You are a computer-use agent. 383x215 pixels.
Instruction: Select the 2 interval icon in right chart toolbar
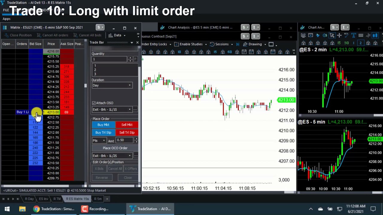pos(361,43)
